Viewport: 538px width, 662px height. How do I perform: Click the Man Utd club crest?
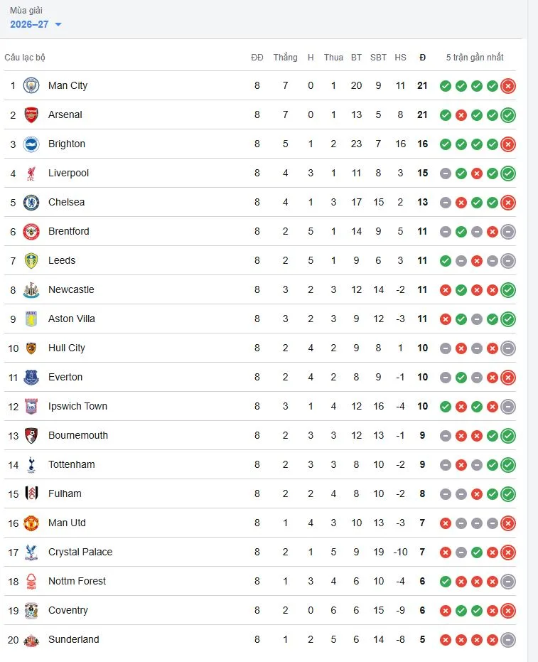tap(31, 523)
